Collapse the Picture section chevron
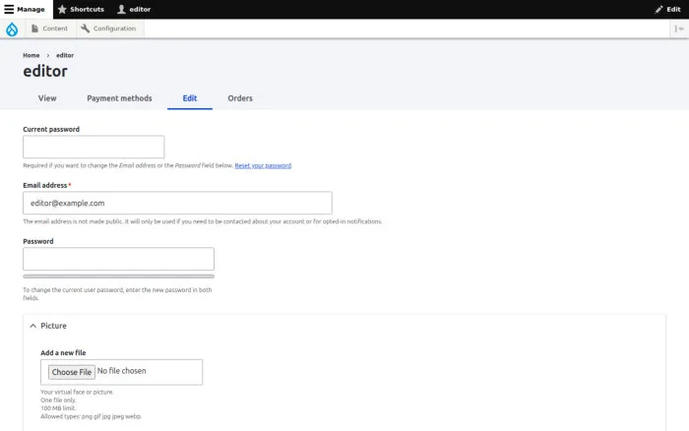The image size is (689, 431). (x=32, y=326)
